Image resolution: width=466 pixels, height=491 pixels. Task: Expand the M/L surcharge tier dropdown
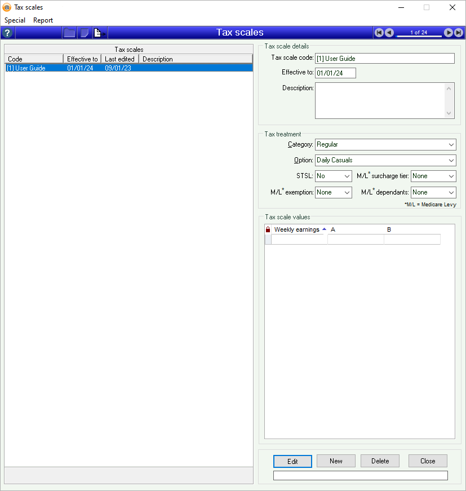point(433,176)
